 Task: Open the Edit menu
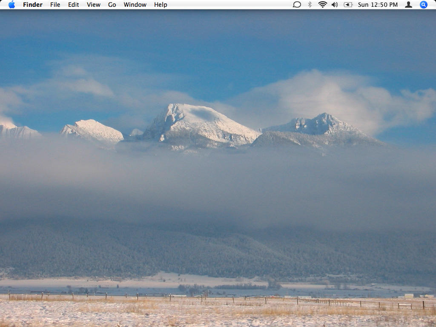(73, 5)
